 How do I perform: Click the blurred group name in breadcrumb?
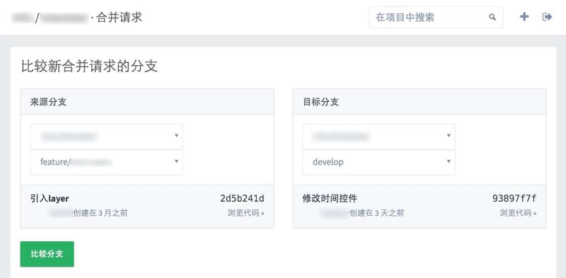click(22, 18)
